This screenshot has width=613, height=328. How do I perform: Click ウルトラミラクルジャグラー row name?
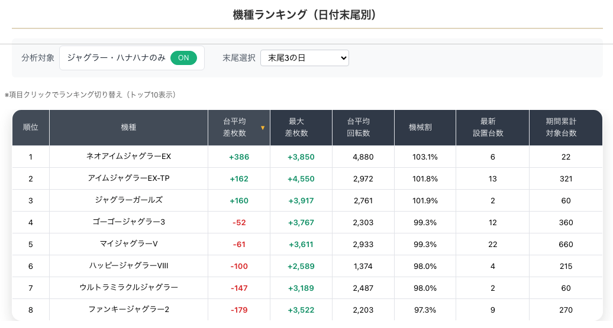[x=128, y=288]
